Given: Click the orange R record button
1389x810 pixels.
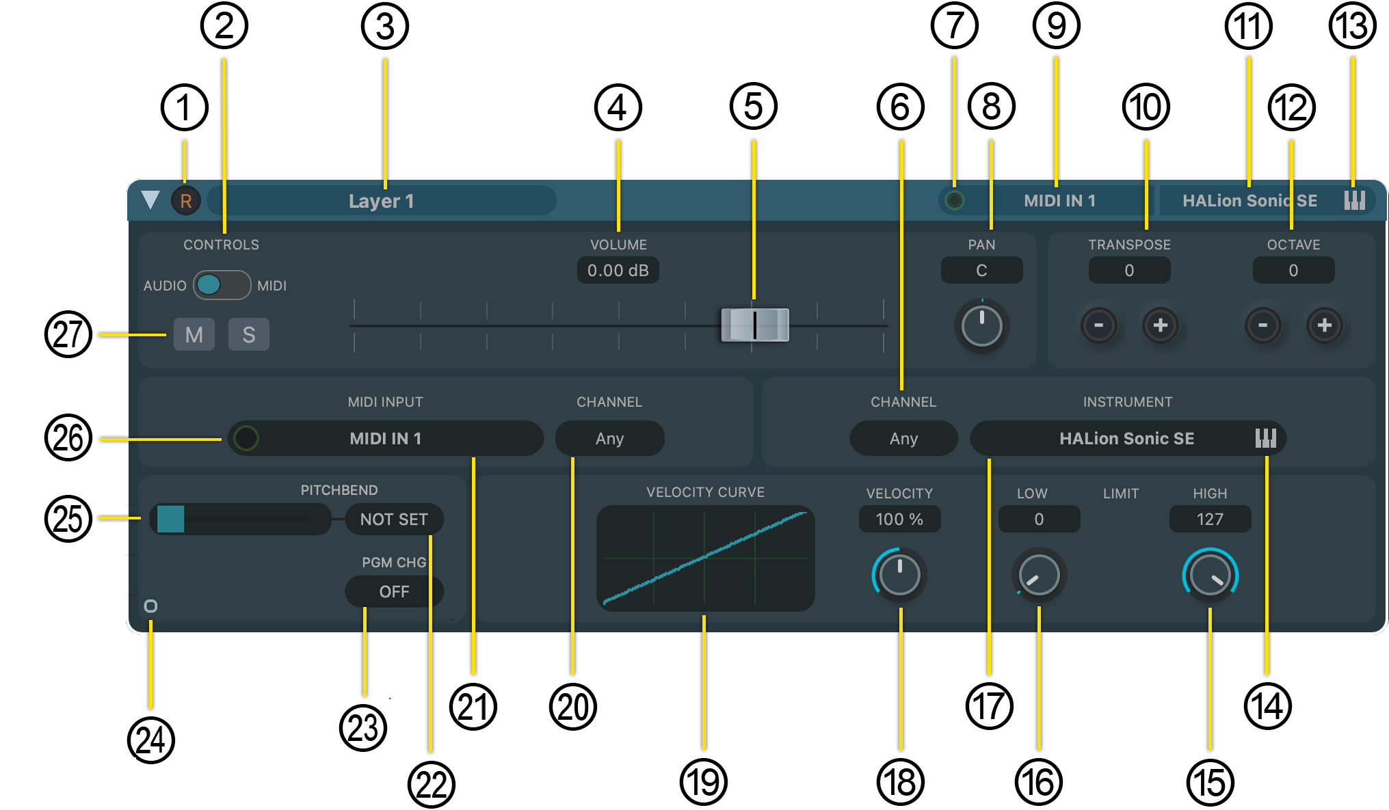Looking at the screenshot, I should [185, 201].
